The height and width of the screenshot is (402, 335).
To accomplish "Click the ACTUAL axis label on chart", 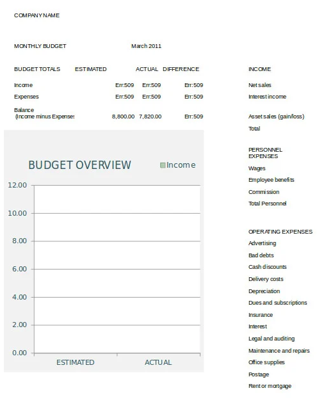I will point(158,362).
